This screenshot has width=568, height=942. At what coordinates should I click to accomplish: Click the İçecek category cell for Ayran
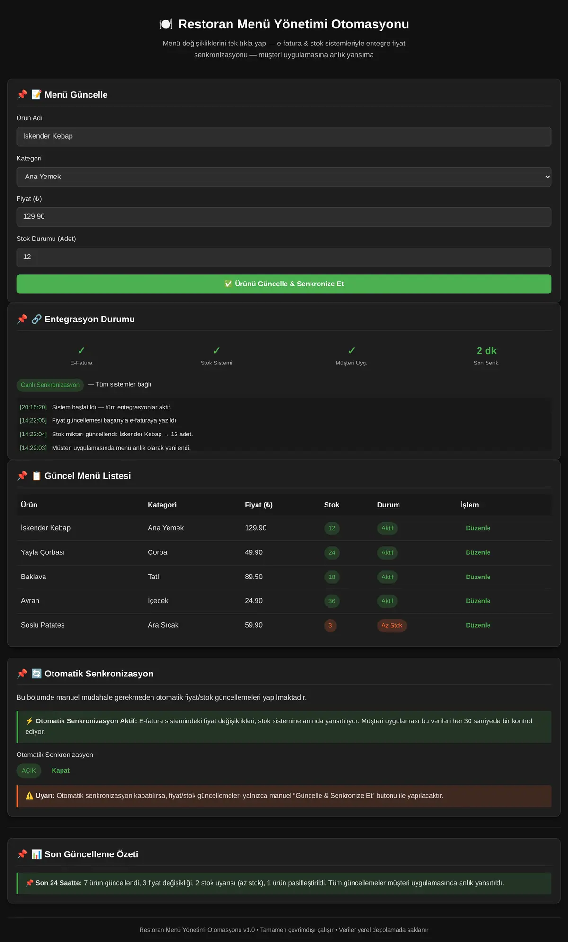[158, 601]
